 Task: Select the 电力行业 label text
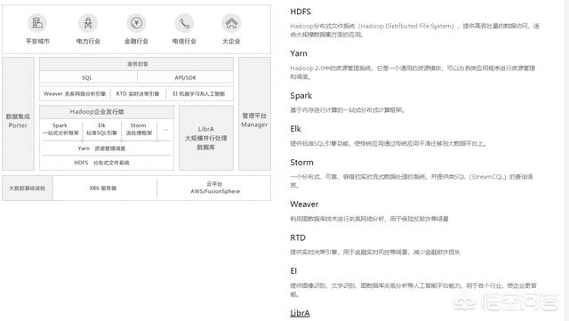pos(88,41)
